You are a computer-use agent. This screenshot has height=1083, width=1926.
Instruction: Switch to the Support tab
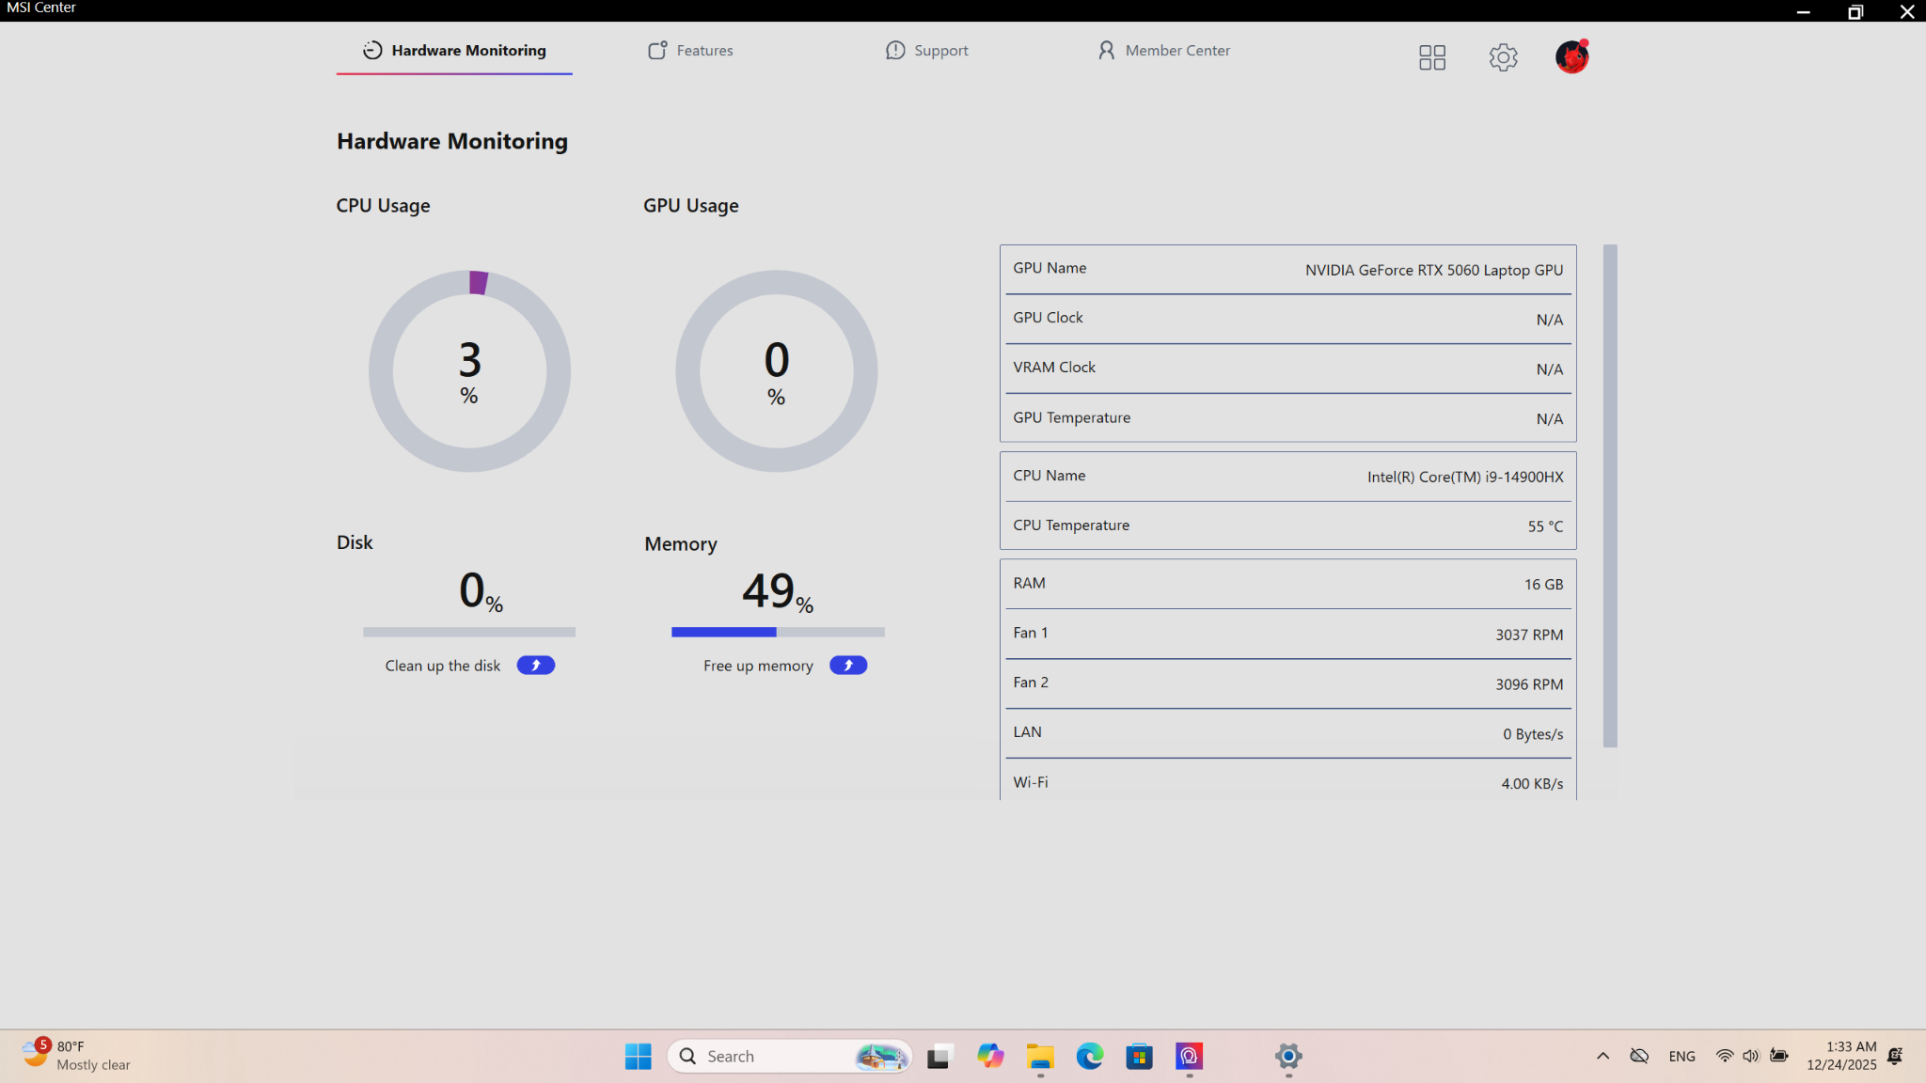pyautogui.click(x=926, y=51)
